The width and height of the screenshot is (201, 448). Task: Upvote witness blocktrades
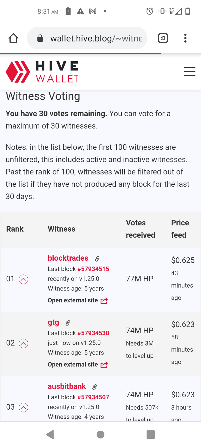[23, 279]
